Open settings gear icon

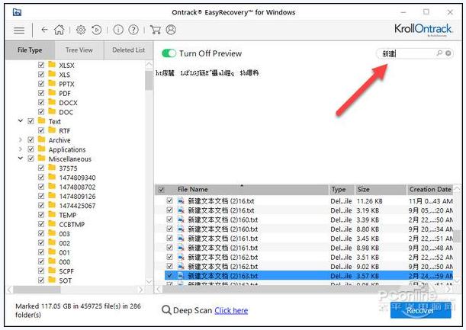pyautogui.click(x=81, y=30)
